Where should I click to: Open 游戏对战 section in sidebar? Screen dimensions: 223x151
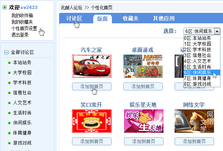click(22, 143)
